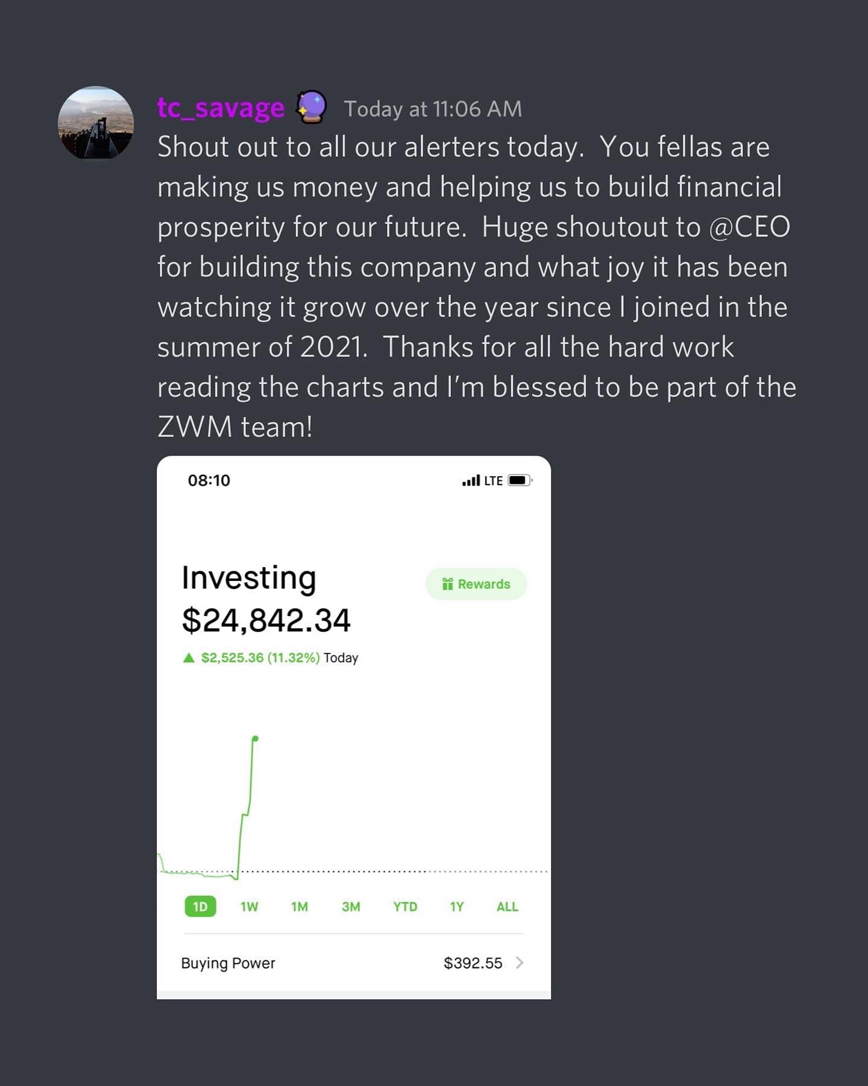Switch chart to 1W range
868x1086 pixels.
pyautogui.click(x=249, y=906)
